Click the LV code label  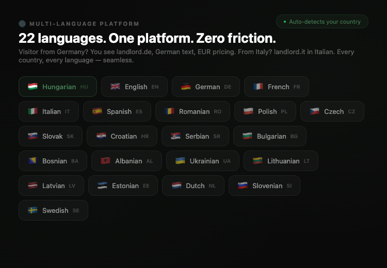click(72, 186)
